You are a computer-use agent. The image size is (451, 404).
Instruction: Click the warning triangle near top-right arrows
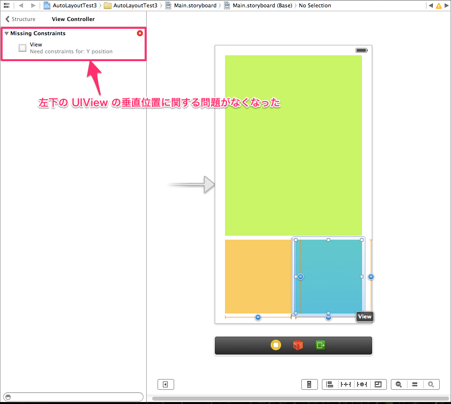point(440,5)
